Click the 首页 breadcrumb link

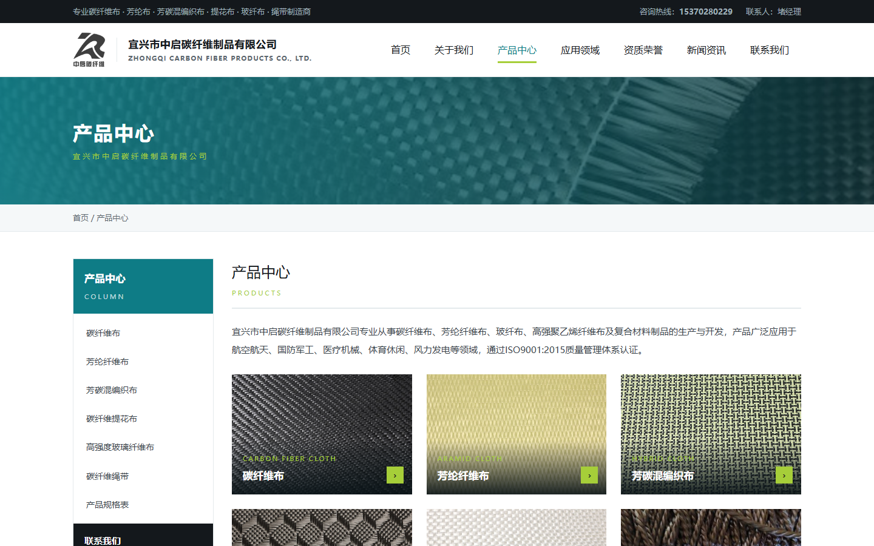point(81,218)
